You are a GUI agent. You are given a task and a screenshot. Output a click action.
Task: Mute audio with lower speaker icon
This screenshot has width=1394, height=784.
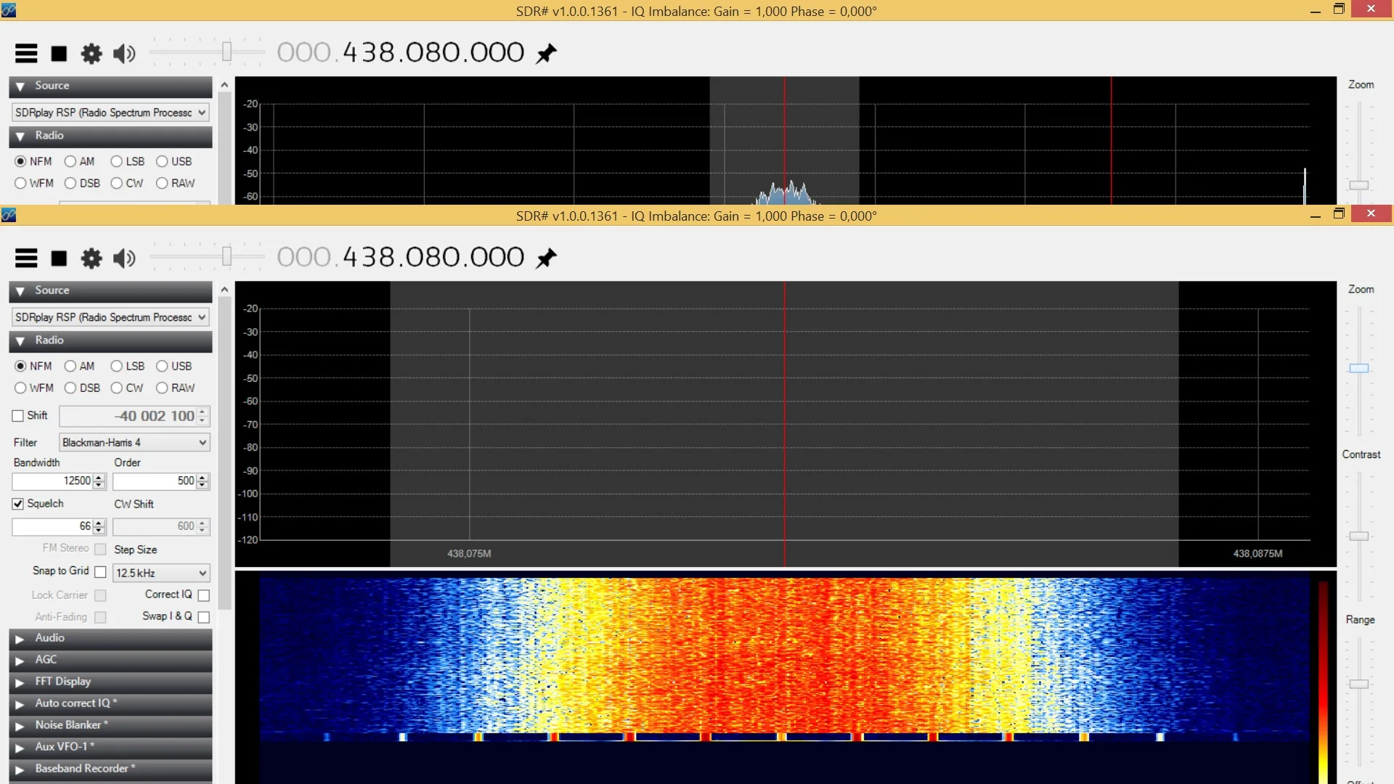click(x=124, y=258)
